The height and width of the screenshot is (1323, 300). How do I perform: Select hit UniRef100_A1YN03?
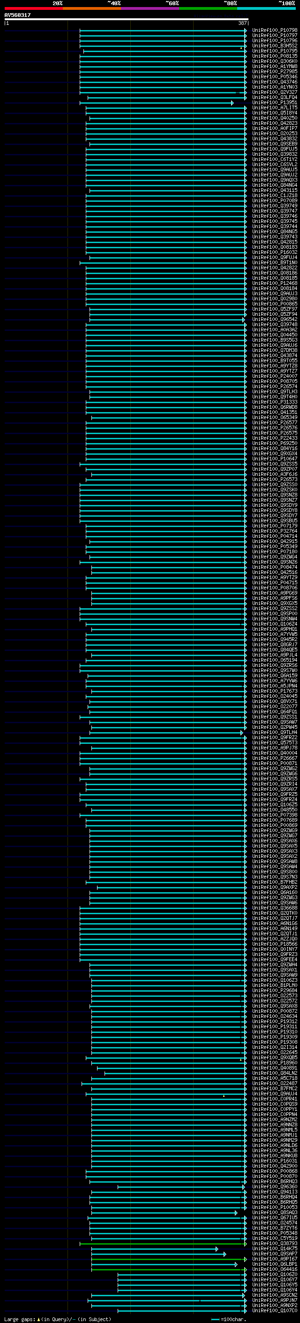275,87
